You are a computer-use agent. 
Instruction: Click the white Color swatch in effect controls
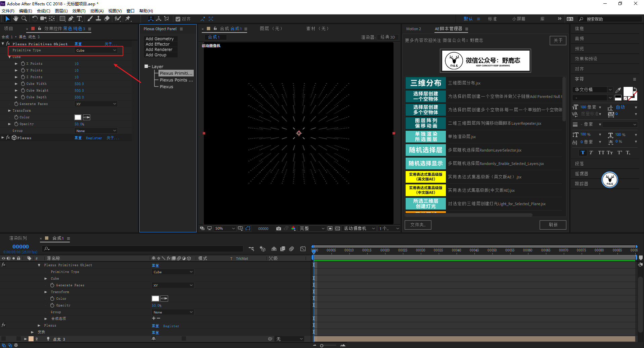click(78, 117)
